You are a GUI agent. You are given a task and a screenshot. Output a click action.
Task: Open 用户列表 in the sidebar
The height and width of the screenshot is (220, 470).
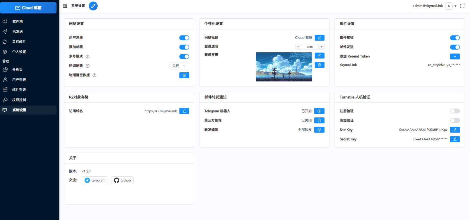click(19, 80)
